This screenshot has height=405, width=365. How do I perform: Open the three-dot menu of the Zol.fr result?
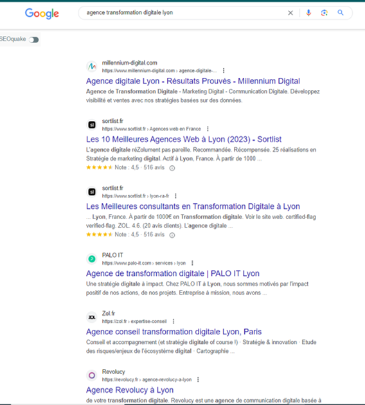click(x=174, y=321)
